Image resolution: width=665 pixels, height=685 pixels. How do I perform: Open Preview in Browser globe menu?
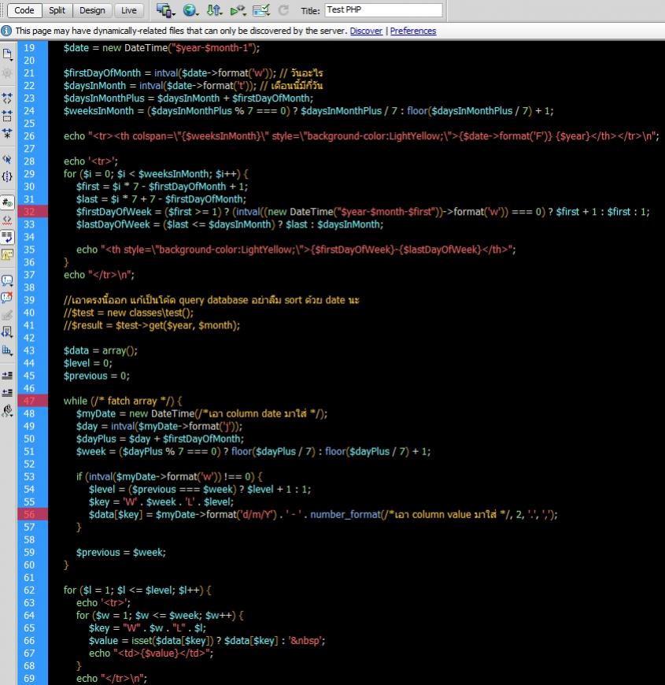190,10
